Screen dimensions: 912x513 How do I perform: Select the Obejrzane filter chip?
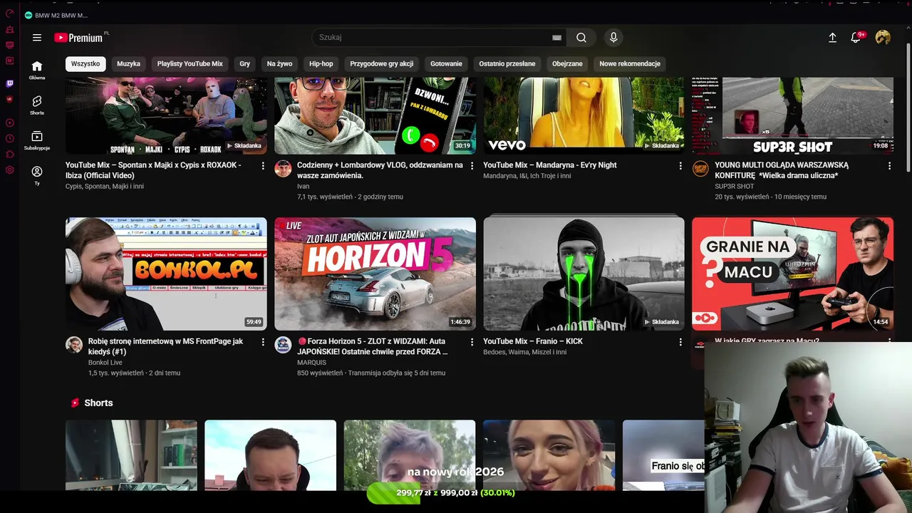pos(567,63)
